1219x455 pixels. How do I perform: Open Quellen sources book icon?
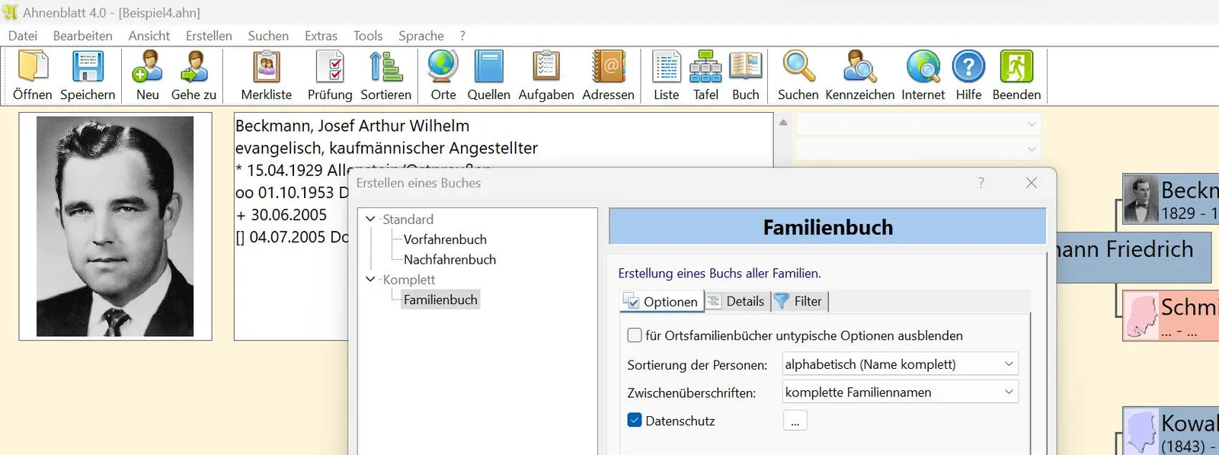[488, 75]
